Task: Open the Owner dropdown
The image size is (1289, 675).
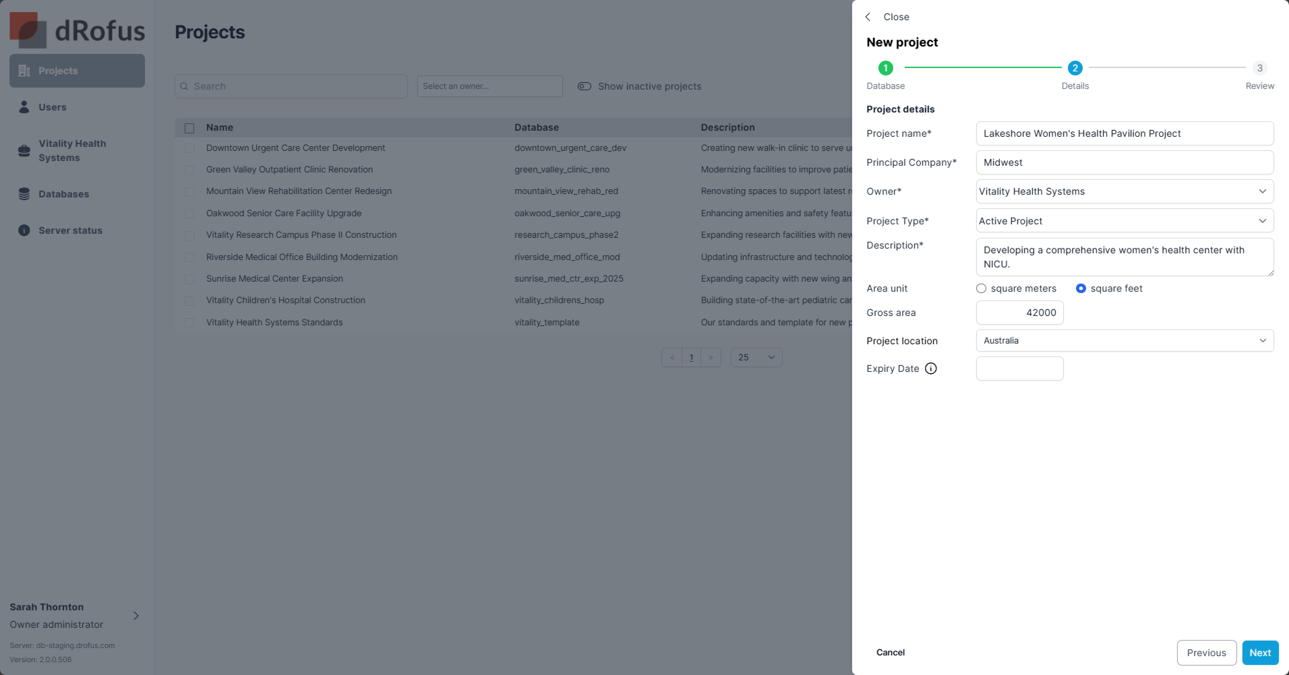Action: (1125, 192)
